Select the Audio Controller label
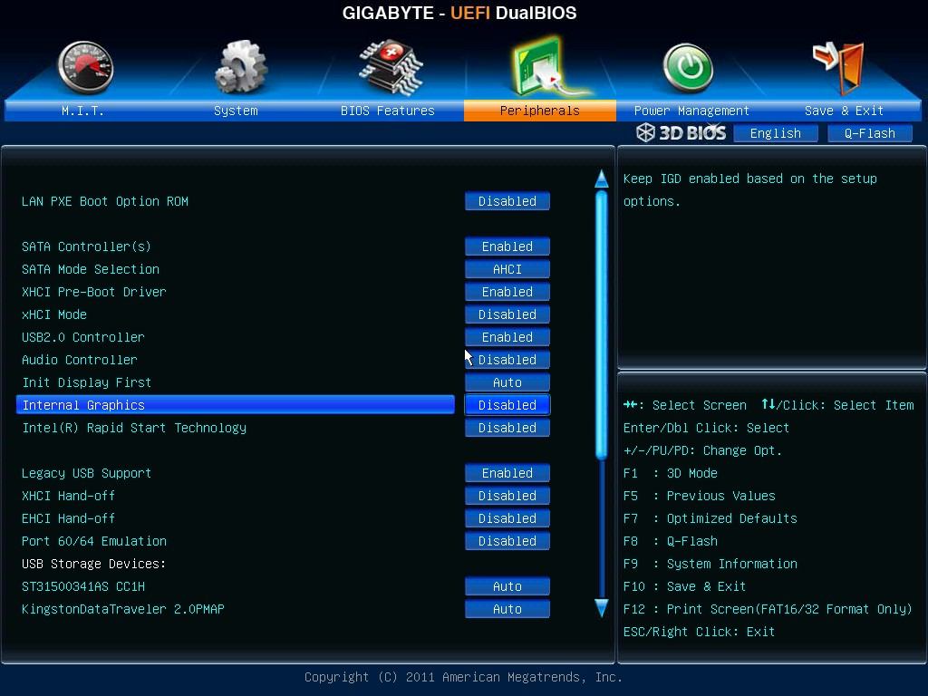The height and width of the screenshot is (696, 928). pyautogui.click(x=80, y=360)
